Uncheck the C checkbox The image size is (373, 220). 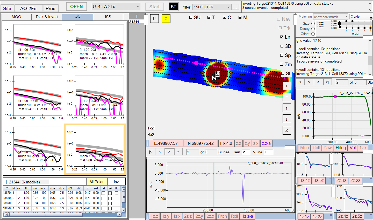pos(225,17)
